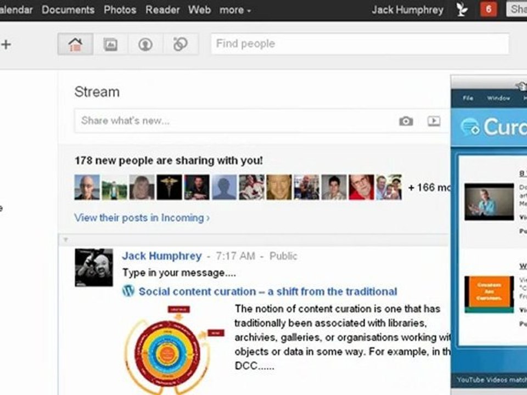This screenshot has height=395, width=527.
Task: Open the Photos icon in navigation
Action: point(110,44)
